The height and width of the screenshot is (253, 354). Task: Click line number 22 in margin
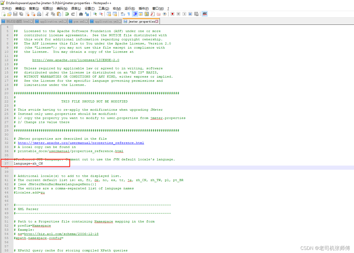pyautogui.click(x=6, y=101)
